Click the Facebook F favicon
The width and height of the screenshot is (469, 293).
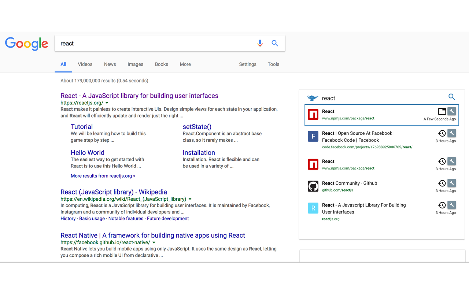pos(313,137)
